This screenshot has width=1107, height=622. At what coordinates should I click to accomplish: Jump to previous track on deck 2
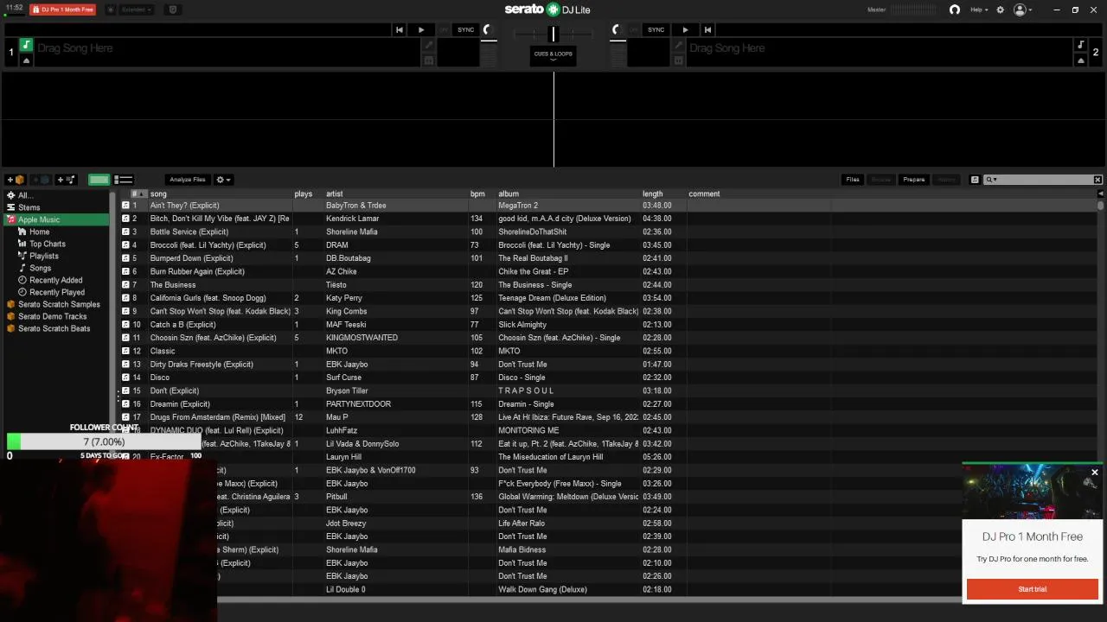pyautogui.click(x=707, y=29)
